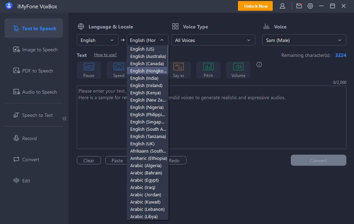Click the info icon beside Volume
The height and width of the screenshot is (224, 354).
[259, 65]
